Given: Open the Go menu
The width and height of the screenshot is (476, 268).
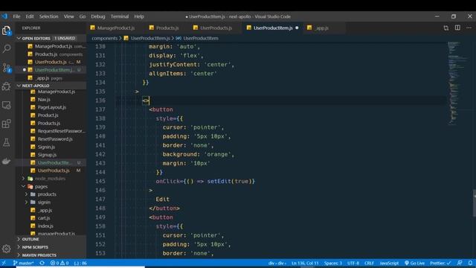Looking at the screenshot, I should pos(83,16).
